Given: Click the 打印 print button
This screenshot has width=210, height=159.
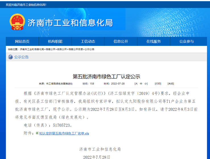Looking at the screenshot, I should point(158,84).
